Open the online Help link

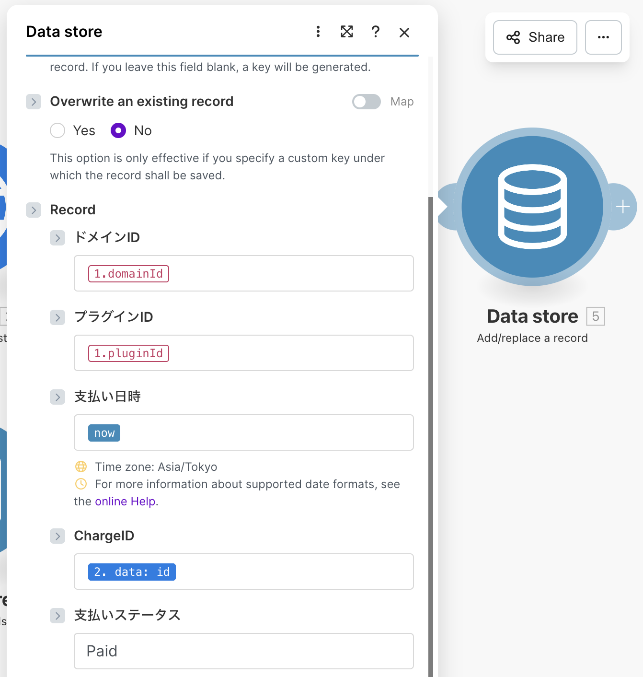click(x=125, y=502)
